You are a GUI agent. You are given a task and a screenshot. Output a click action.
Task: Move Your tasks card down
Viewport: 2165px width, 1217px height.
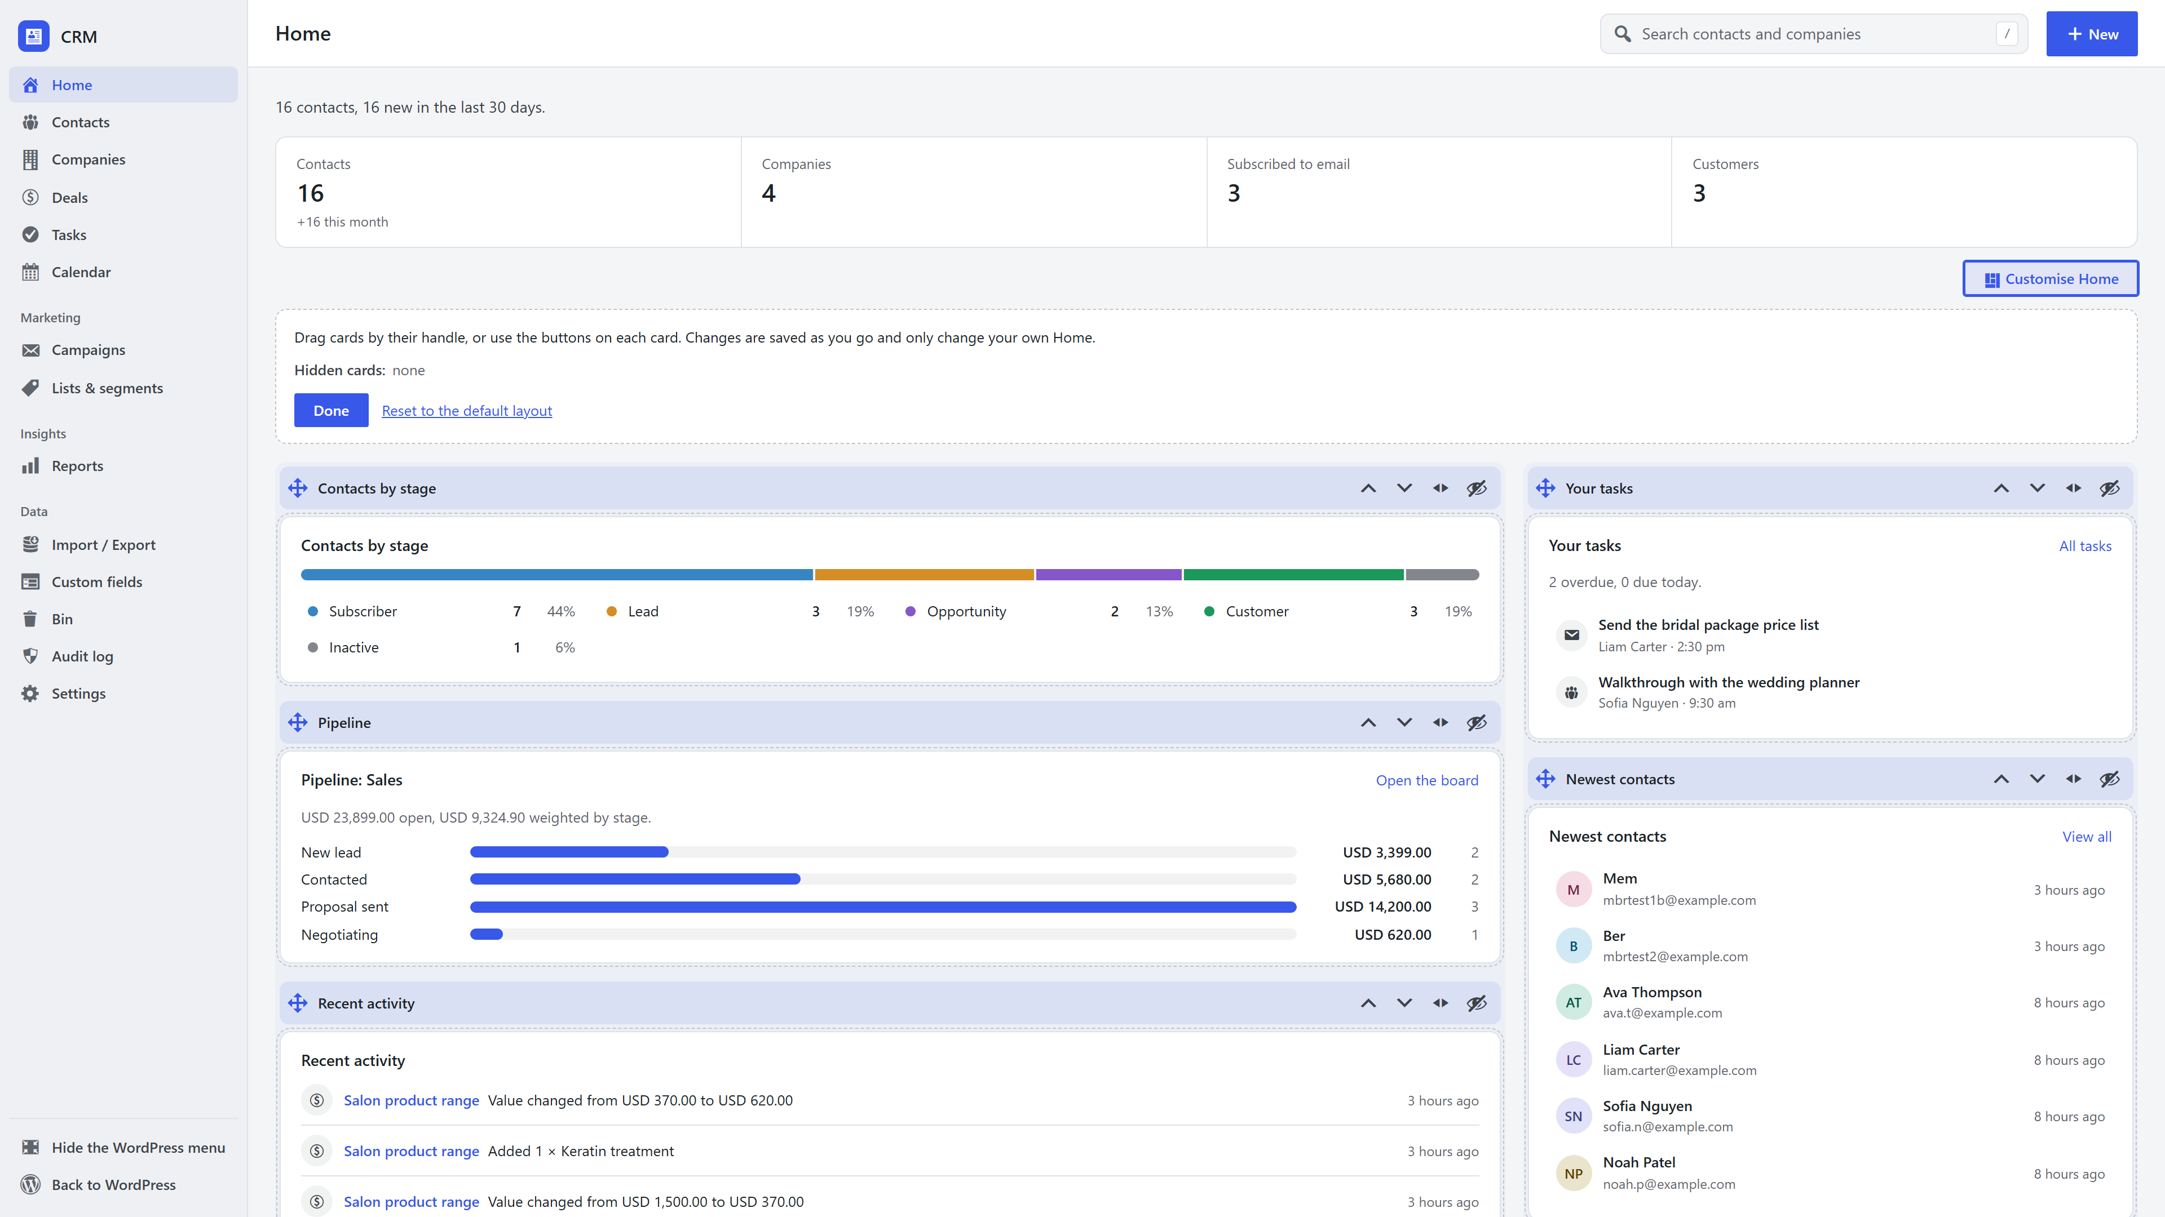click(2037, 488)
